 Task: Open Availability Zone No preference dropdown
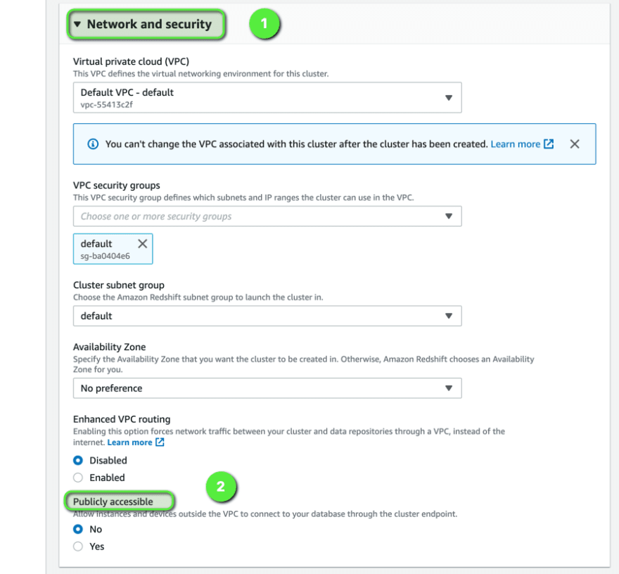pyautogui.click(x=267, y=388)
